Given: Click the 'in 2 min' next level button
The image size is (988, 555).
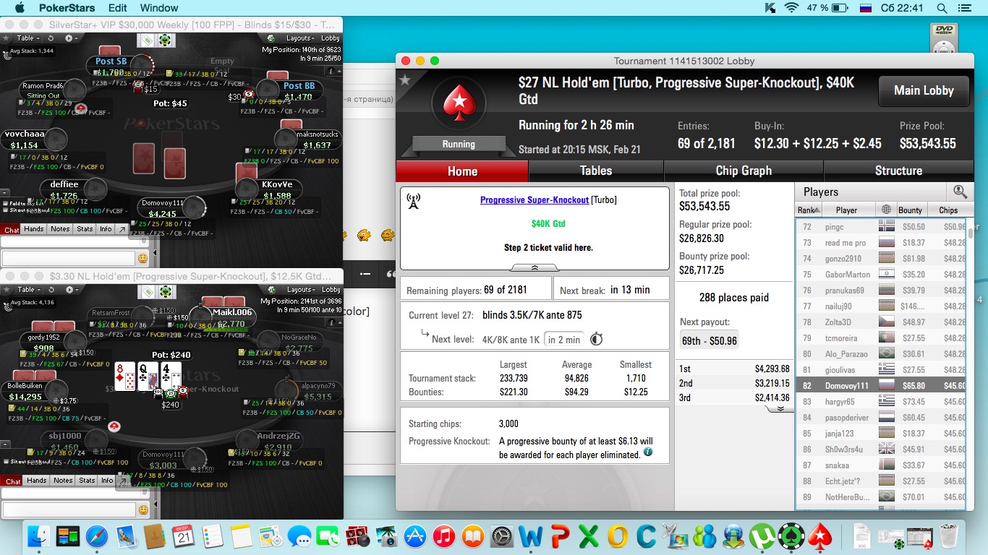Looking at the screenshot, I should coord(564,340).
